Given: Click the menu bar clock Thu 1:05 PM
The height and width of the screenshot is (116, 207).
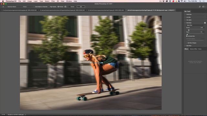Looking at the screenshot, I should (x=192, y=1).
